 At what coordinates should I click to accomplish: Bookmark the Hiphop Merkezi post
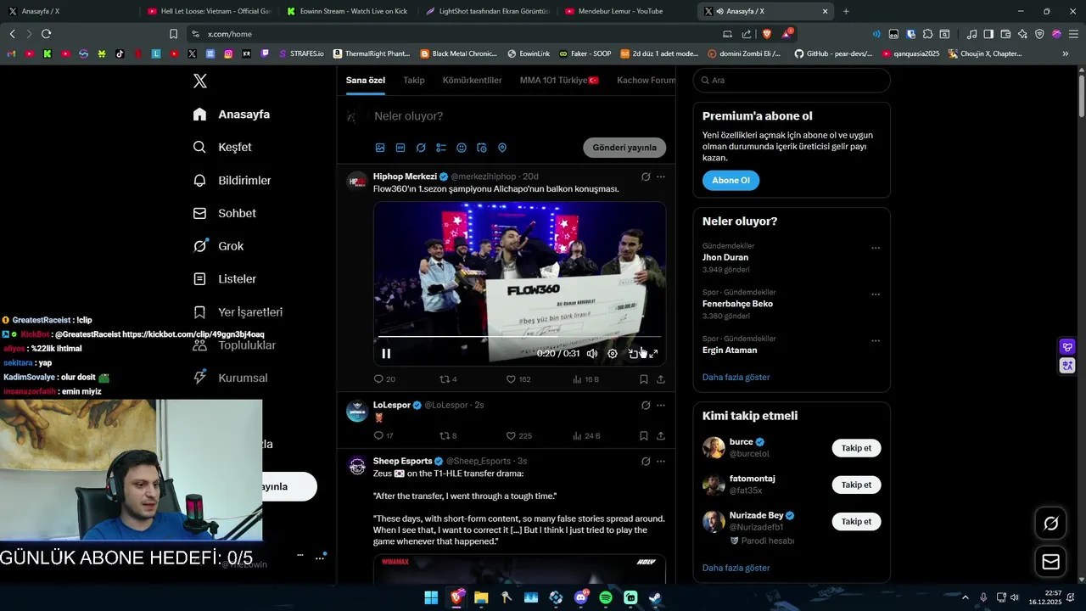coord(644,379)
